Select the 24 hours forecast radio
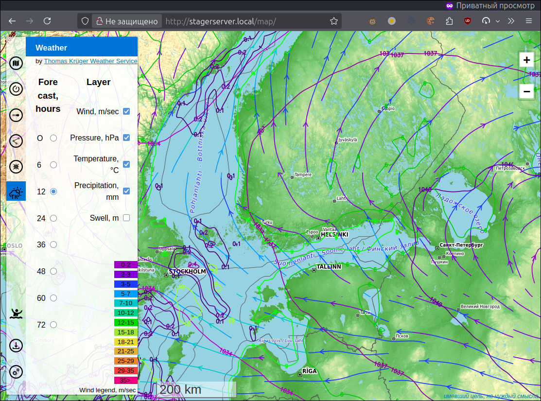 click(x=53, y=218)
